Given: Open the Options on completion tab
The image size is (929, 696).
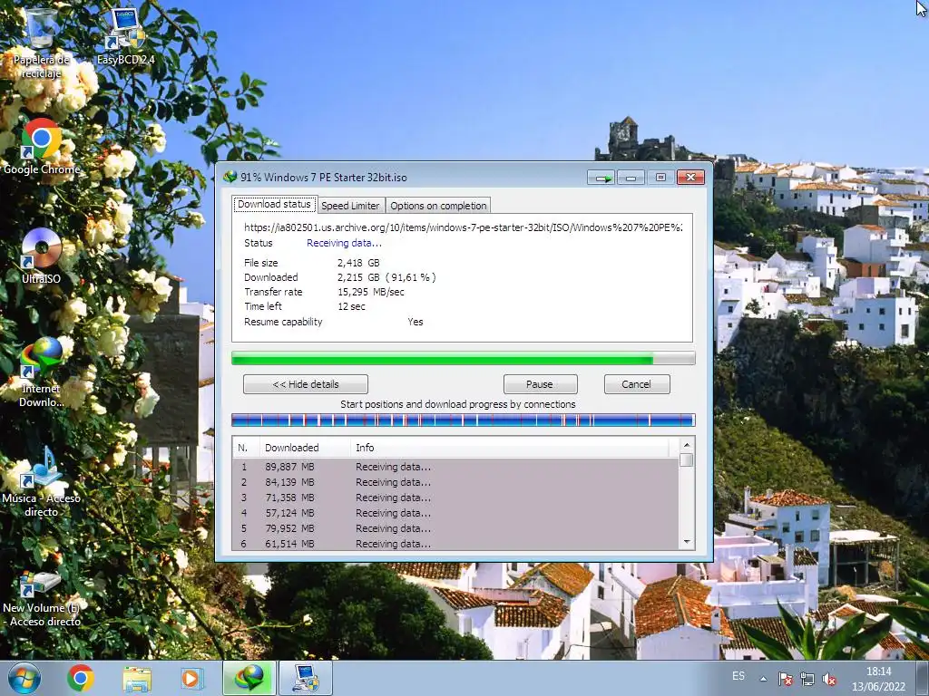Looking at the screenshot, I should (x=438, y=206).
